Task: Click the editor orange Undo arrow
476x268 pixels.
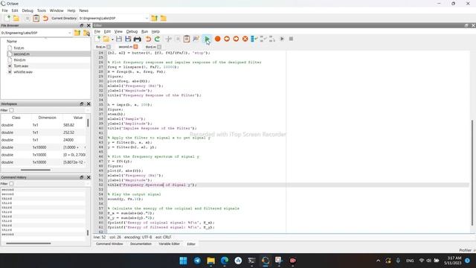Action: click(148, 39)
